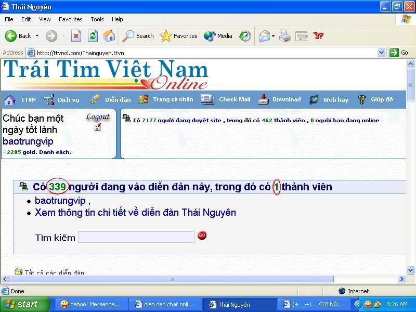Open the Trang cá nhân nav link
The height and width of the screenshot is (312, 416).
(x=173, y=99)
